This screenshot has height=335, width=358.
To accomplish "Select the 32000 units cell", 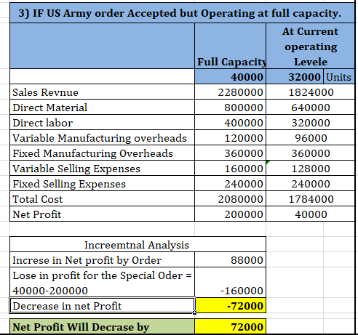I will (295, 77).
